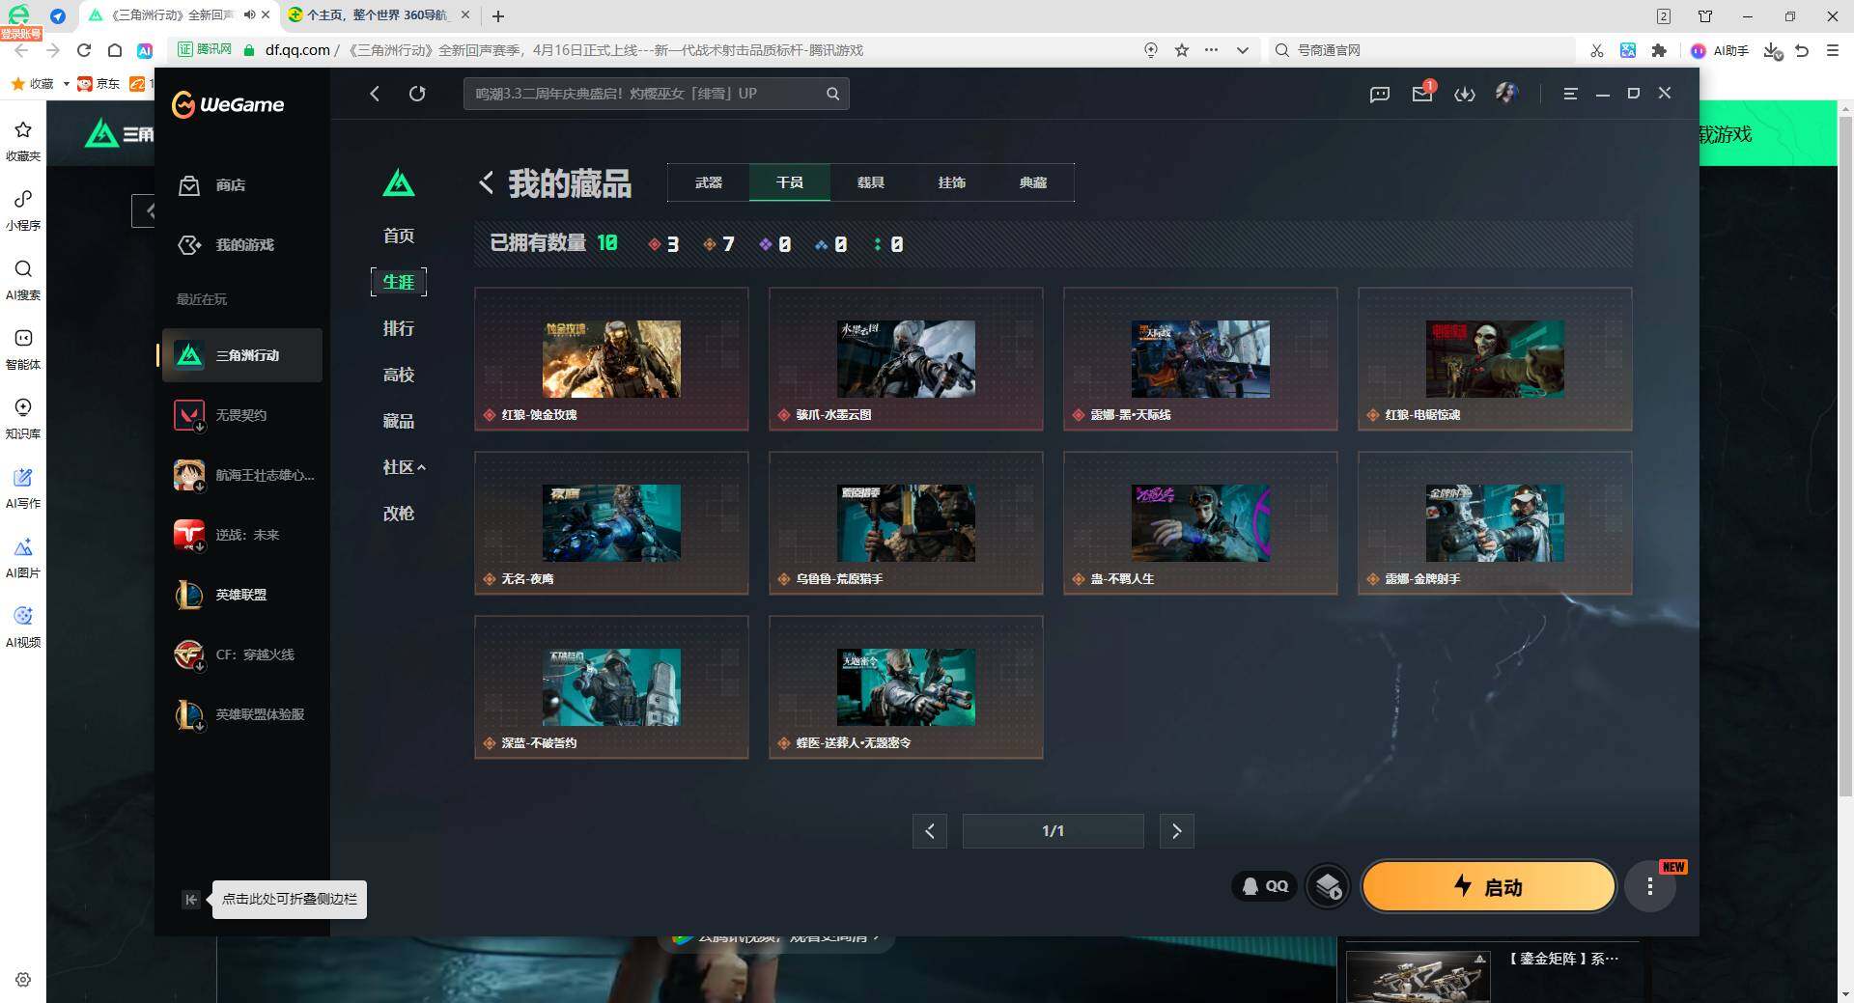The image size is (1854, 1003).
Task: Open 排行 in the game navigation
Action: (399, 328)
